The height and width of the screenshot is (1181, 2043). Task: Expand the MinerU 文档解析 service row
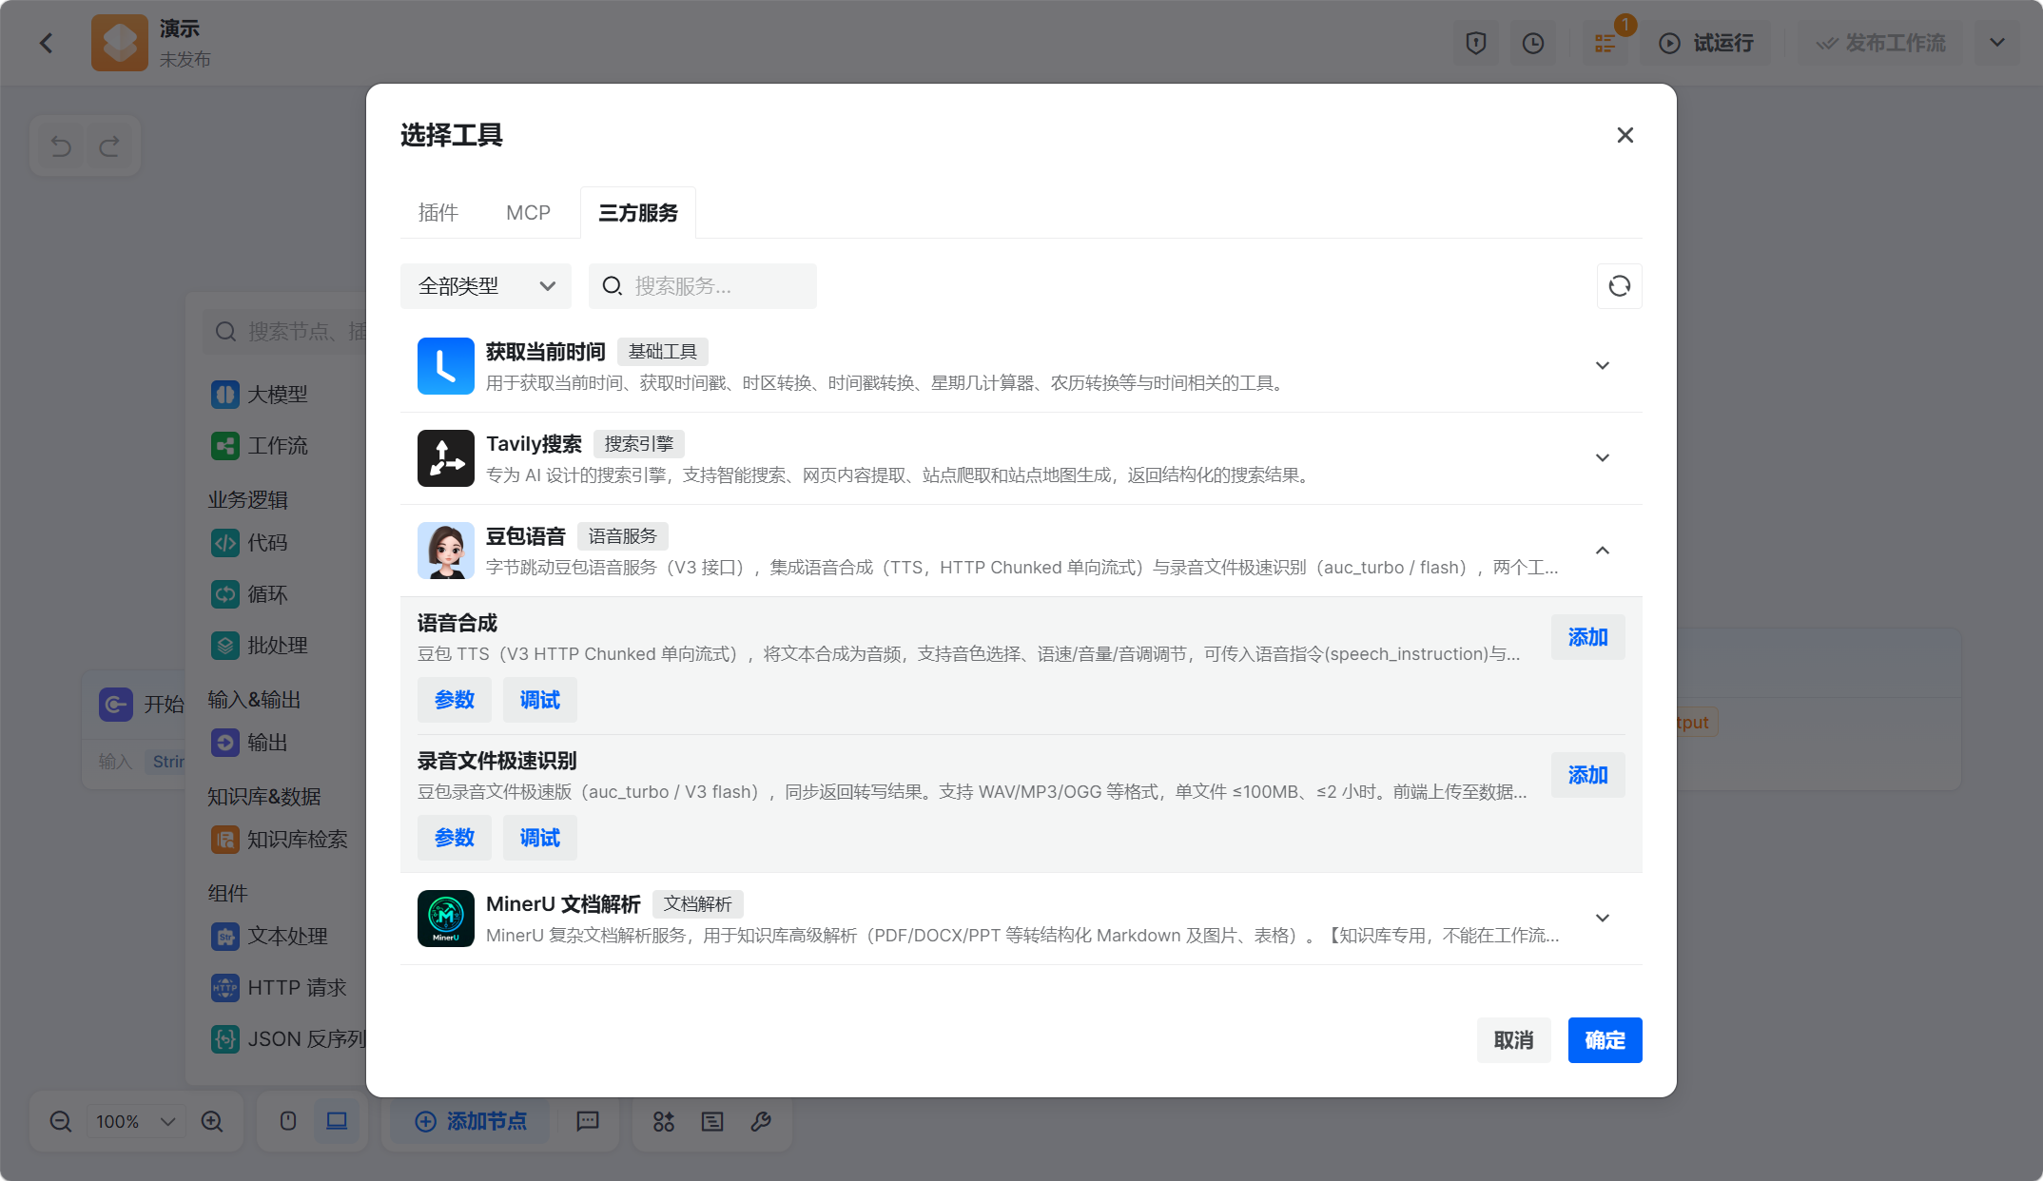click(1603, 919)
